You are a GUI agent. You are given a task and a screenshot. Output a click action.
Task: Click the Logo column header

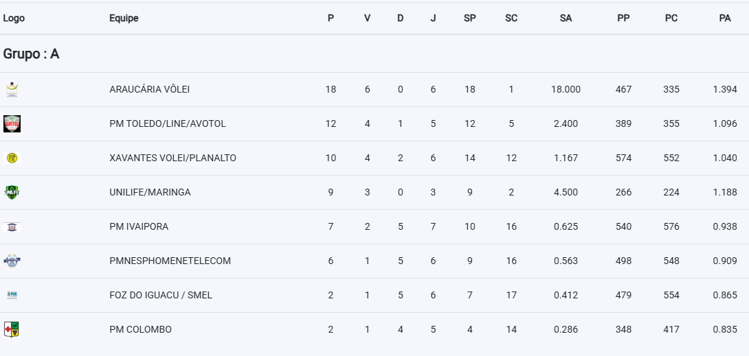tap(14, 18)
